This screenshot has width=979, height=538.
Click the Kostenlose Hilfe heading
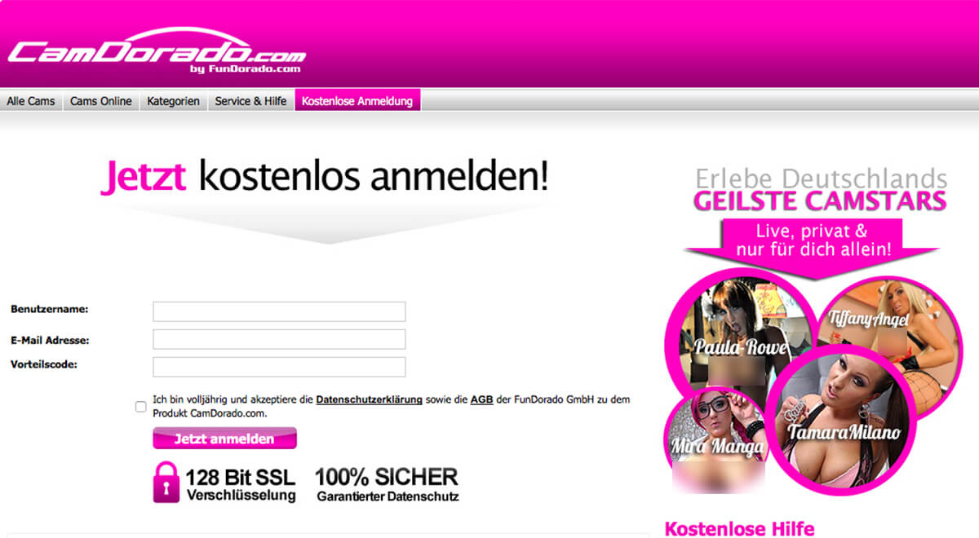pos(739,528)
